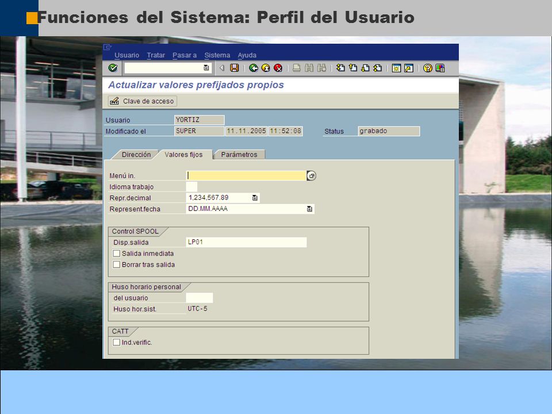Go to next page icon
The height and width of the screenshot is (414, 552).
pyautogui.click(x=365, y=68)
